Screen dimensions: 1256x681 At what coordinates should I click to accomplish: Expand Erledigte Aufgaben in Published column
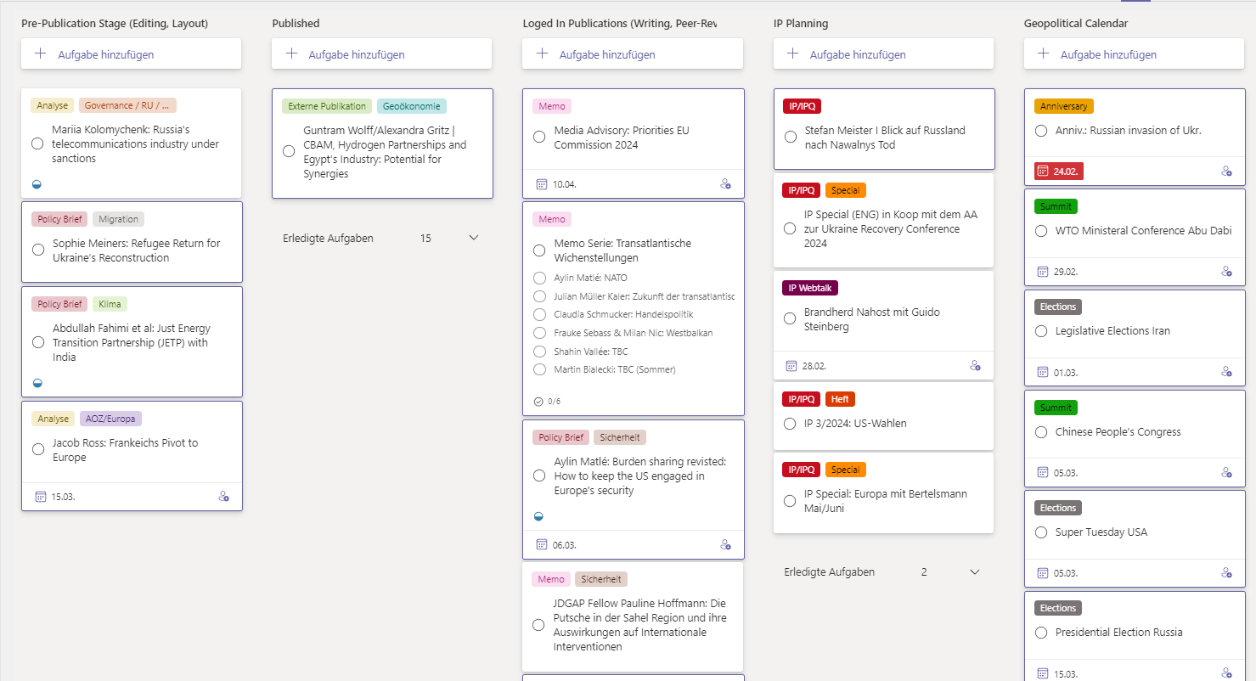point(474,238)
